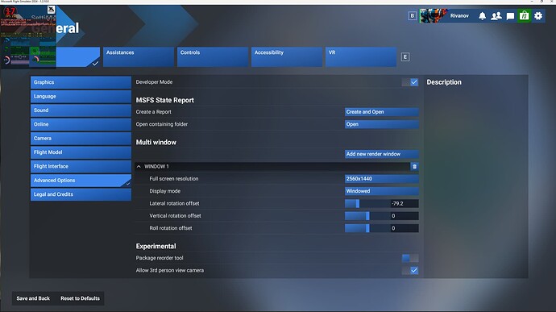Select the Flight Model category
Viewport: 556px width, 312px height.
[x=81, y=152]
